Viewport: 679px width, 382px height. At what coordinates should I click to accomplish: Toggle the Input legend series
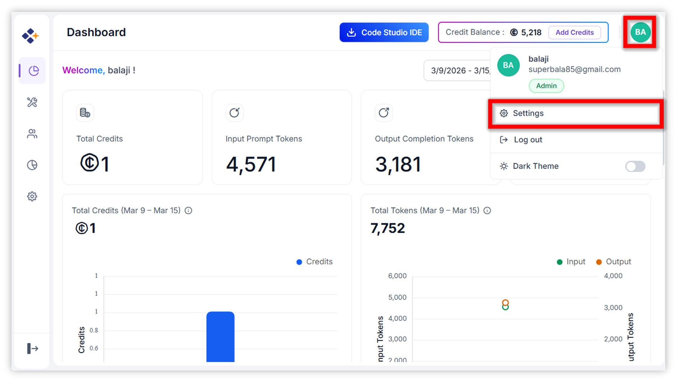571,262
